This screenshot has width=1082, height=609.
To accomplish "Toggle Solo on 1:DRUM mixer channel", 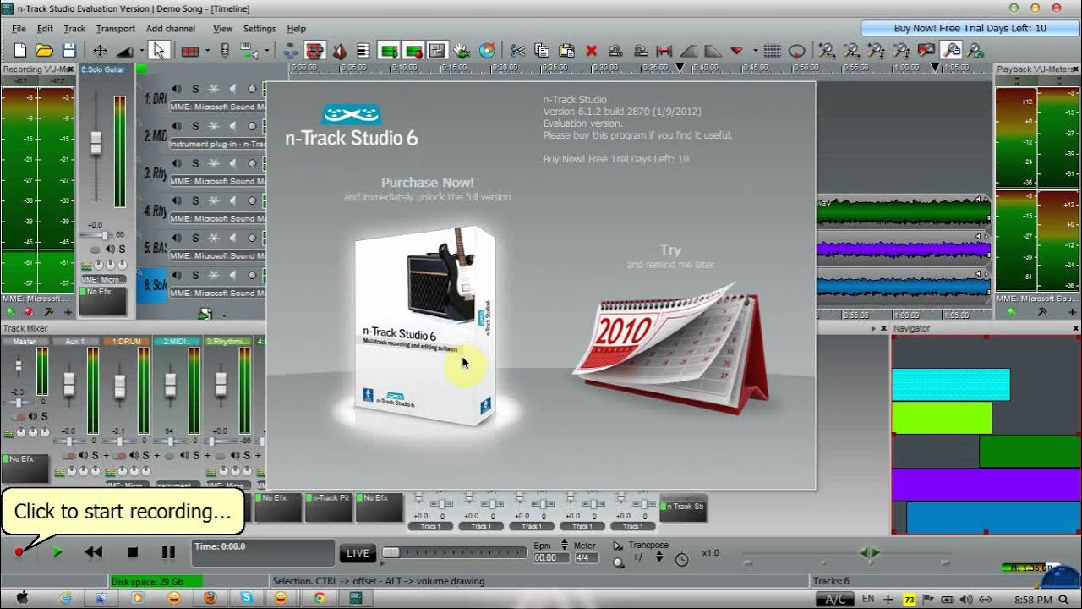I will click(x=145, y=456).
